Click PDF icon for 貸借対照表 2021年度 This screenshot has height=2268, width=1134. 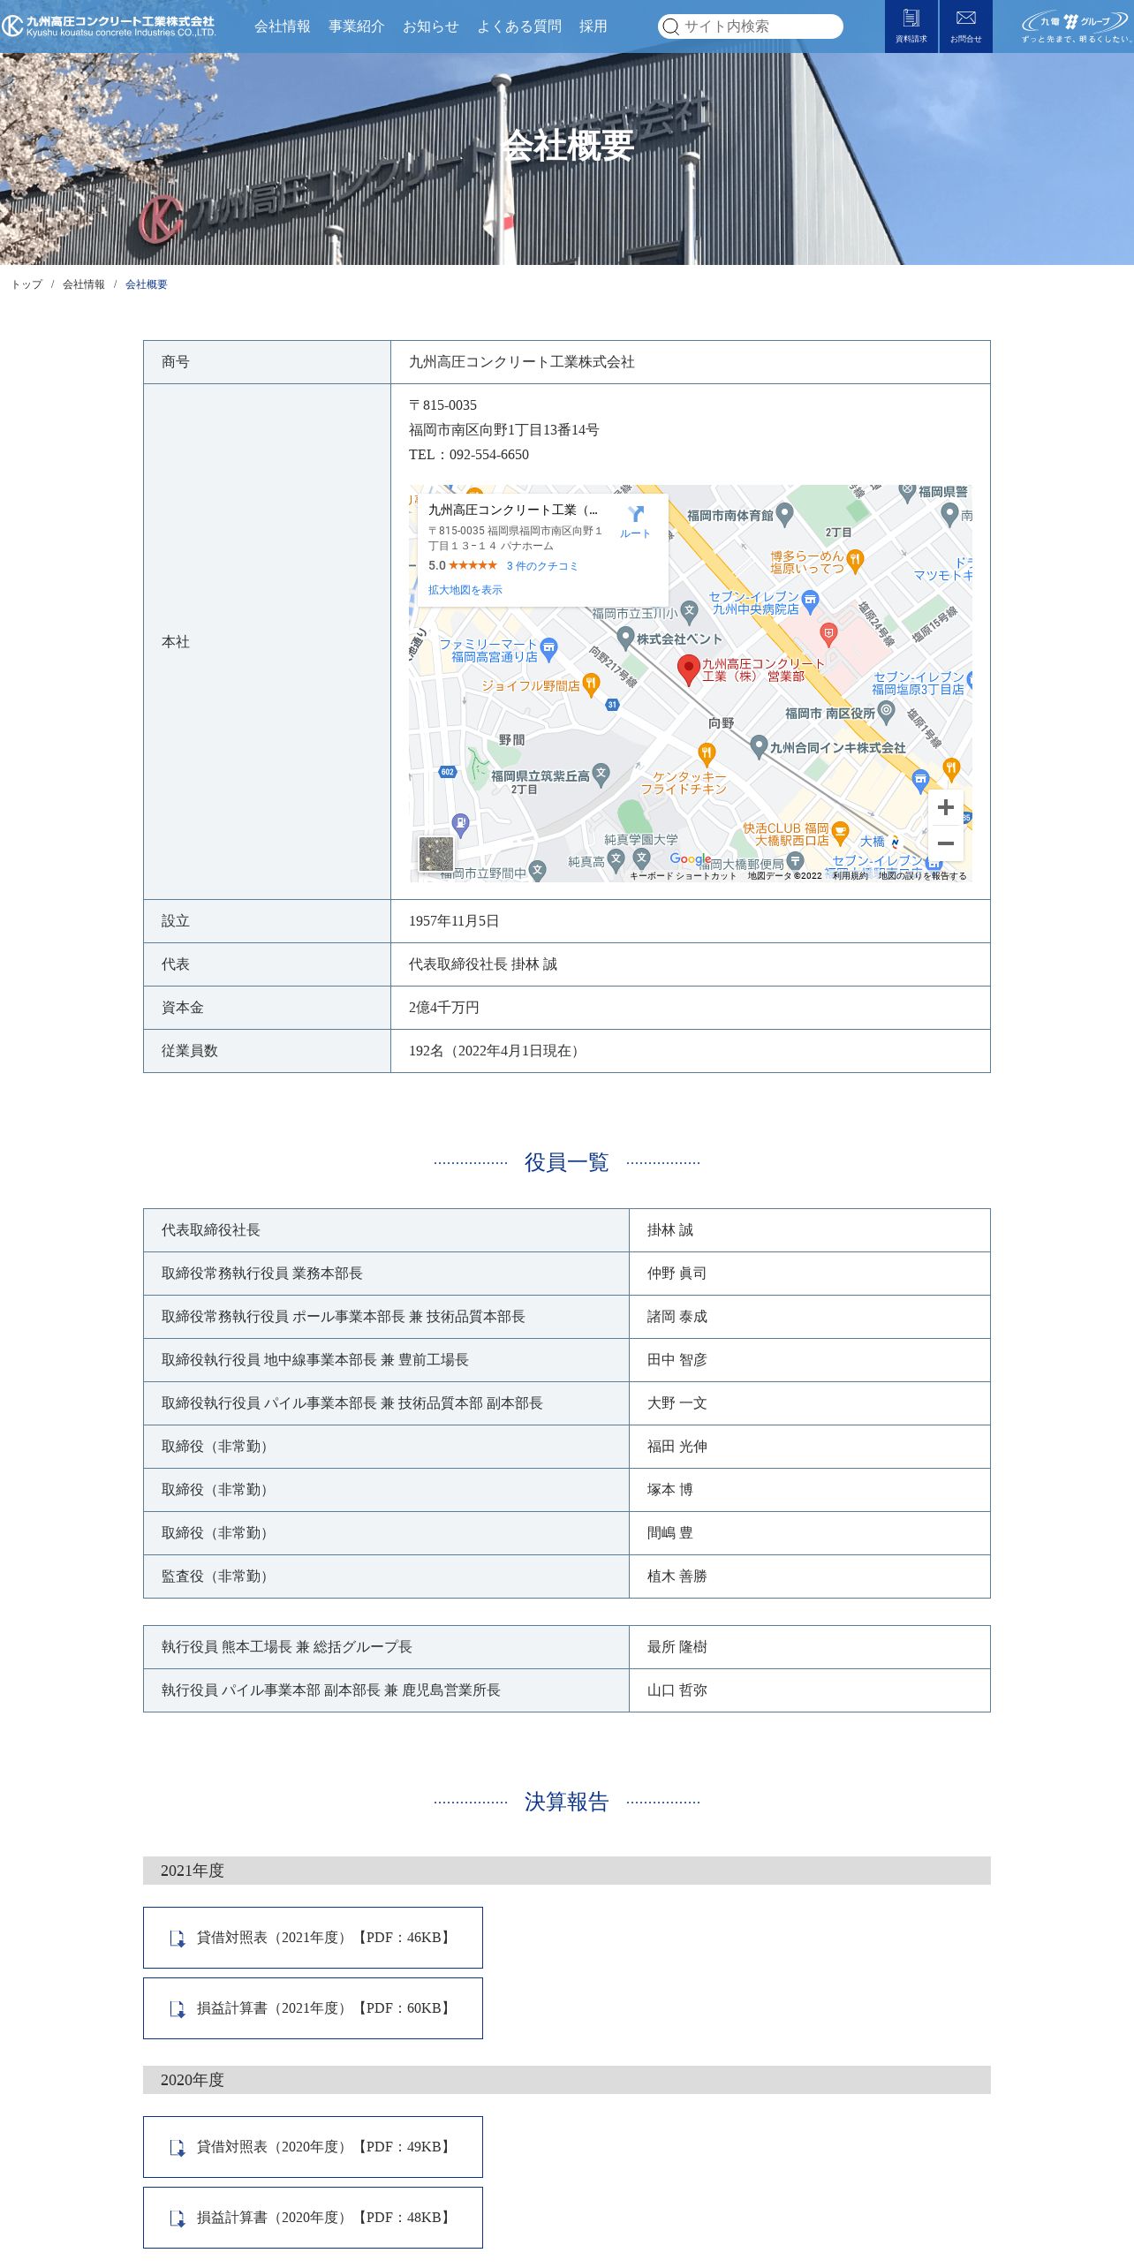(x=178, y=1938)
